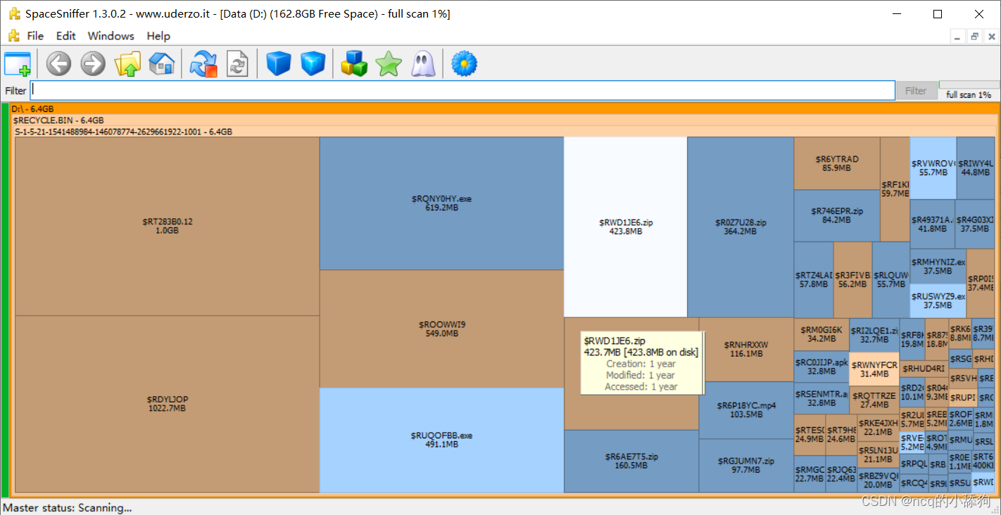Select the $RM0GI6K 34.2MB block
The height and width of the screenshot is (515, 1001).
click(x=821, y=334)
